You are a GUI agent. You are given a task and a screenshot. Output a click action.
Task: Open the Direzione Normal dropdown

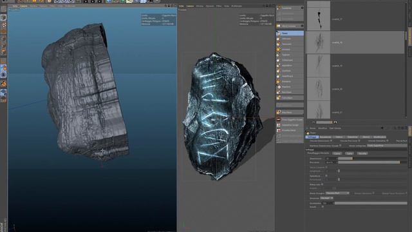tap(326, 198)
